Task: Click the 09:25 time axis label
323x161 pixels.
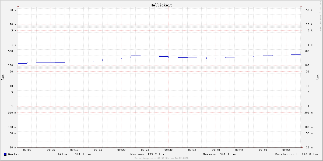Action: tap(145, 150)
